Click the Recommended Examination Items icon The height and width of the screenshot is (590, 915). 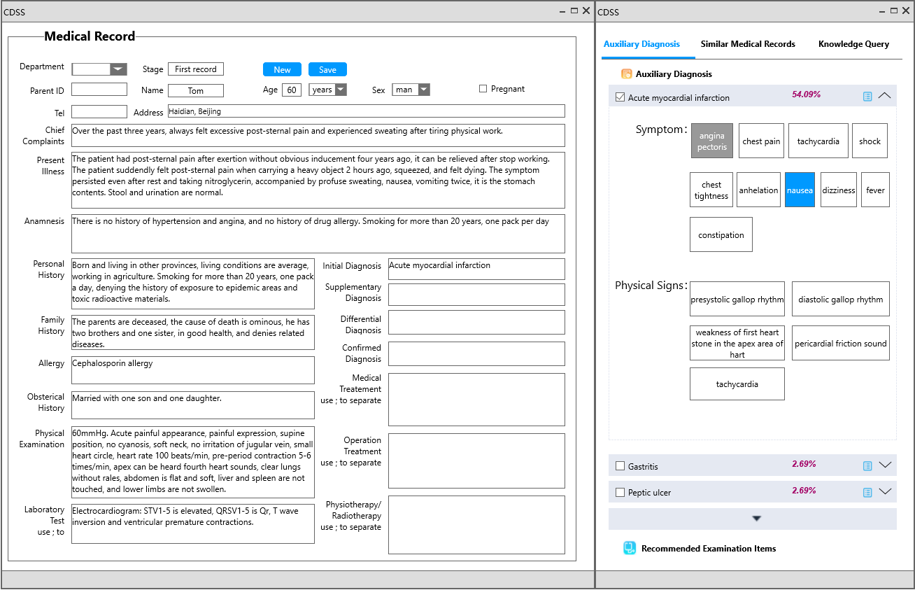click(x=630, y=548)
